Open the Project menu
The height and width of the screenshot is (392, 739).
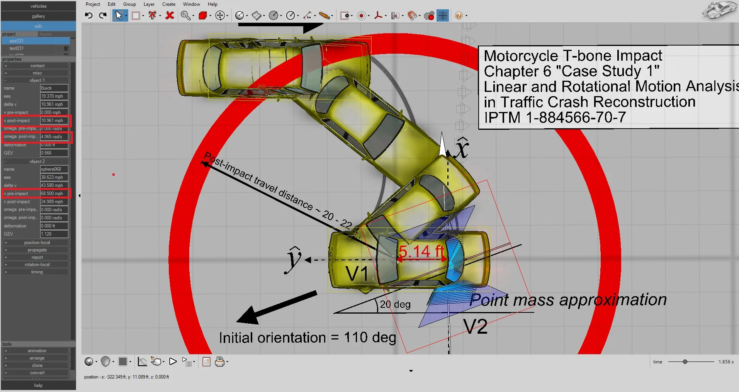pyautogui.click(x=93, y=4)
